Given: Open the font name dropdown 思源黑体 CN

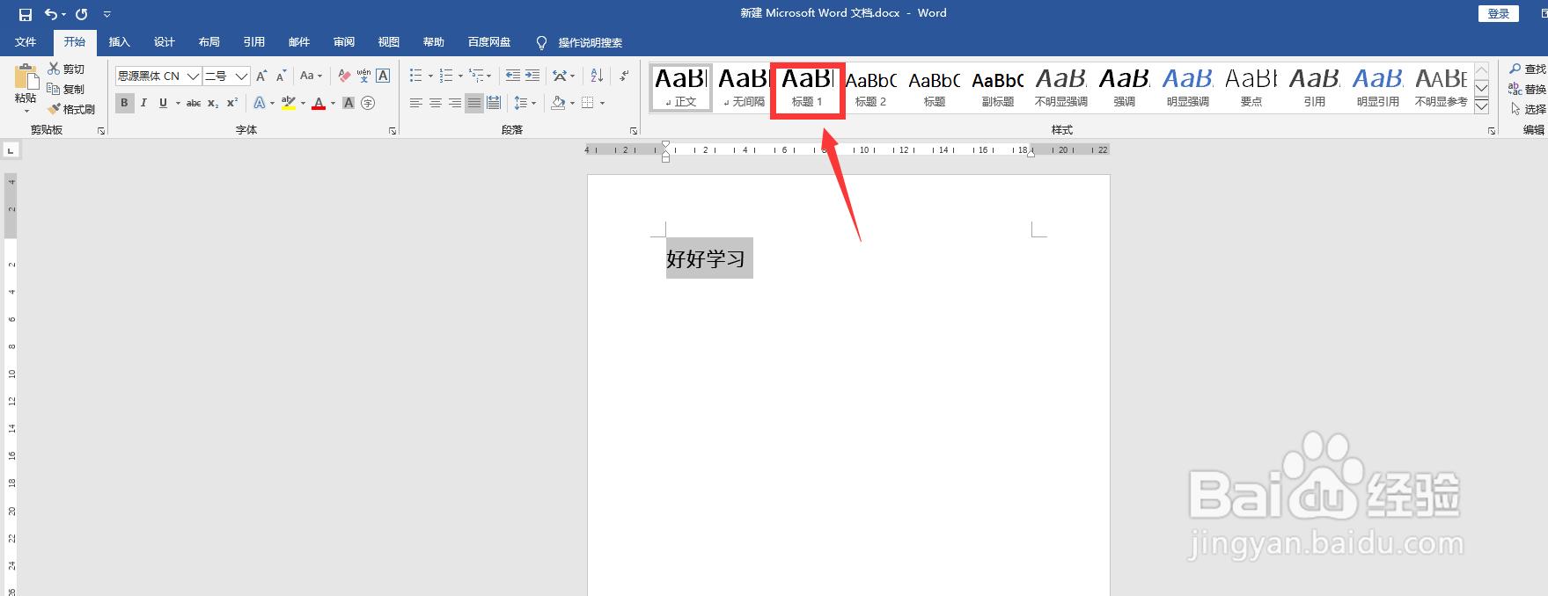Looking at the screenshot, I should coord(194,76).
